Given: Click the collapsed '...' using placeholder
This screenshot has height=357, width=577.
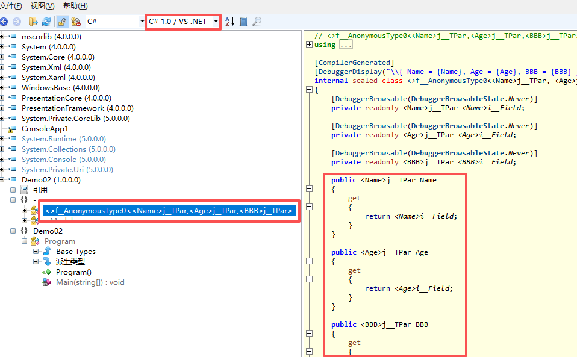Looking at the screenshot, I should click(x=346, y=45).
